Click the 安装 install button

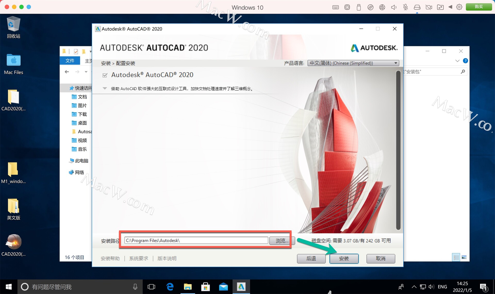344,258
